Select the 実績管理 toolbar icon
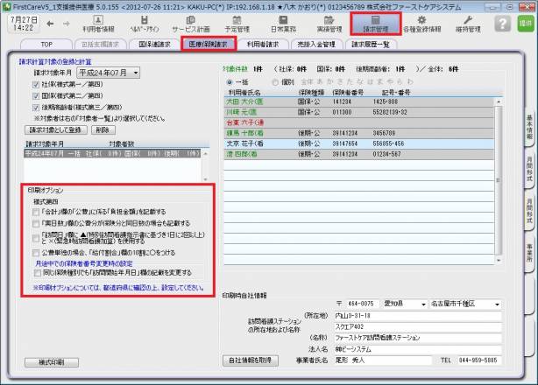Screen dimensions: 538x385 (329, 24)
